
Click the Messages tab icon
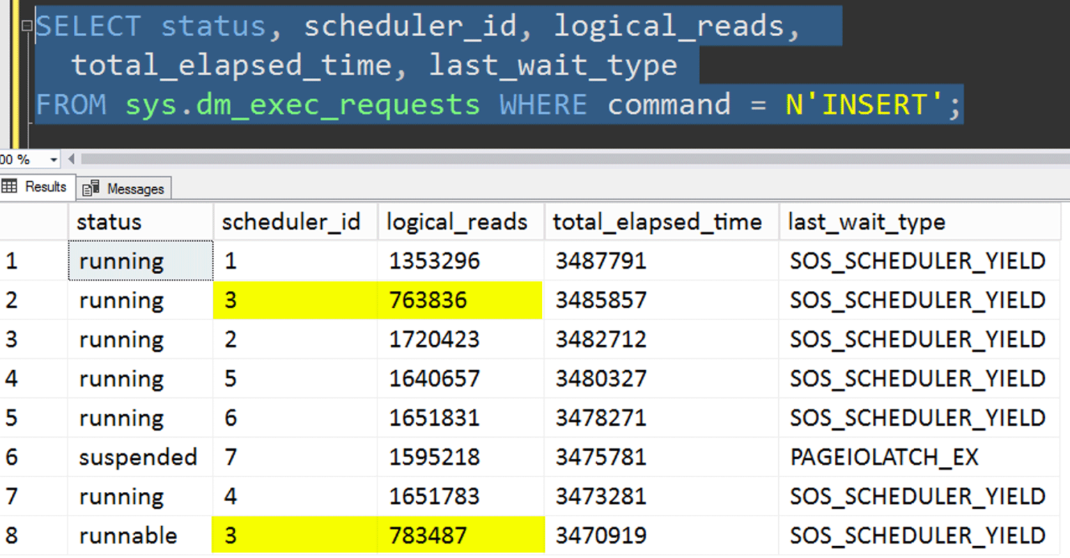(x=91, y=186)
